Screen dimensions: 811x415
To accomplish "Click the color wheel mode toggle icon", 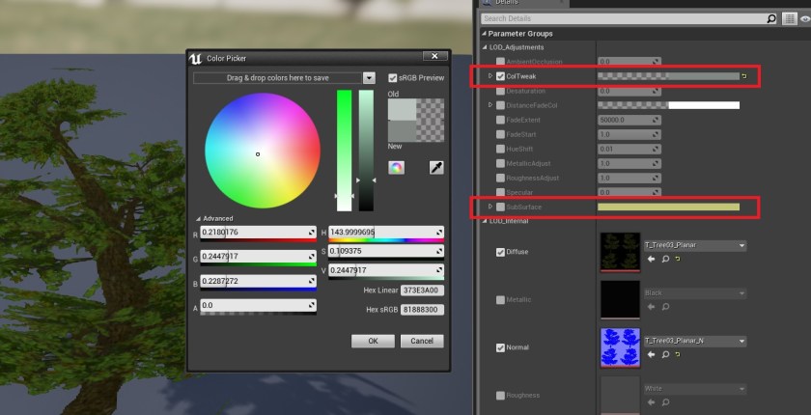I will (x=396, y=168).
